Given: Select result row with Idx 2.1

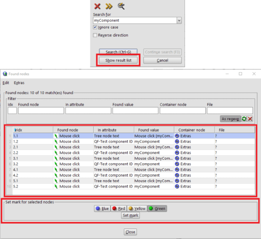Looking at the screenshot, I should pyautogui.click(x=134, y=147).
